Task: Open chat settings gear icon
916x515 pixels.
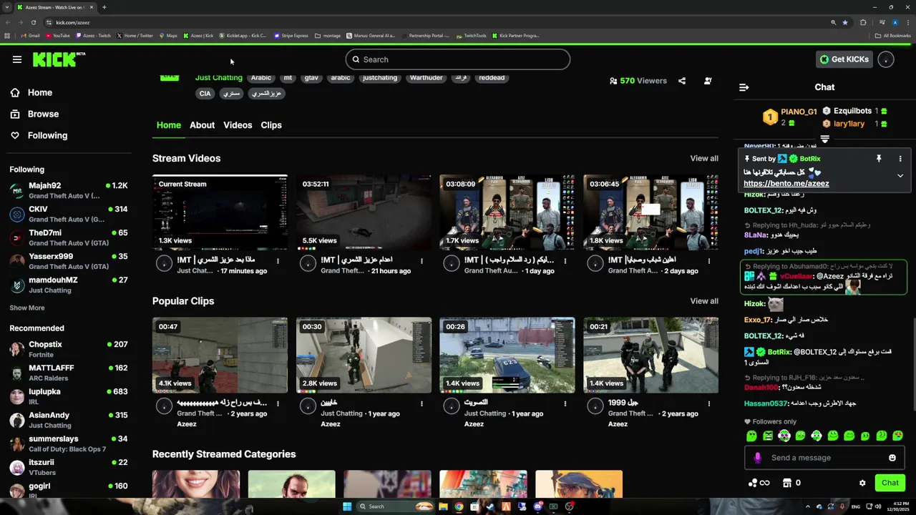Action: (862, 483)
